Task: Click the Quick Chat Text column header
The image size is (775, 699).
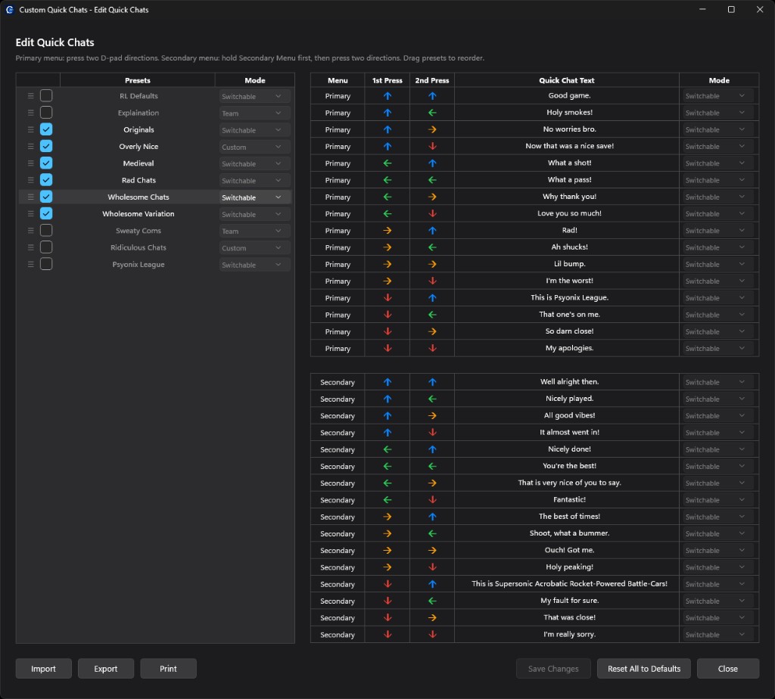Action: tap(566, 80)
